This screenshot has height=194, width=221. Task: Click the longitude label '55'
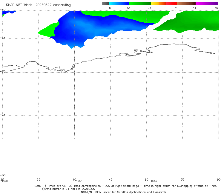click(x=182, y=179)
